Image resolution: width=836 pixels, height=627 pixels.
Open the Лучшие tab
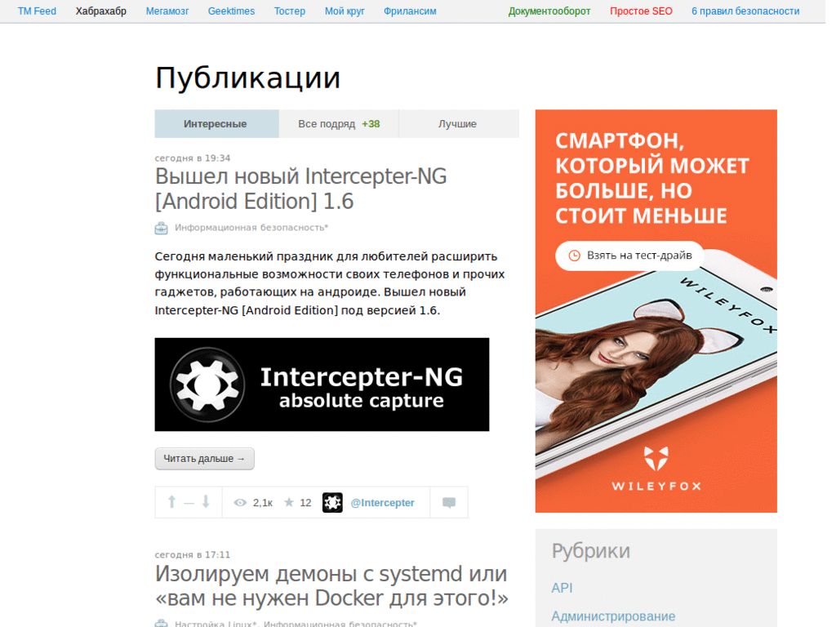458,123
